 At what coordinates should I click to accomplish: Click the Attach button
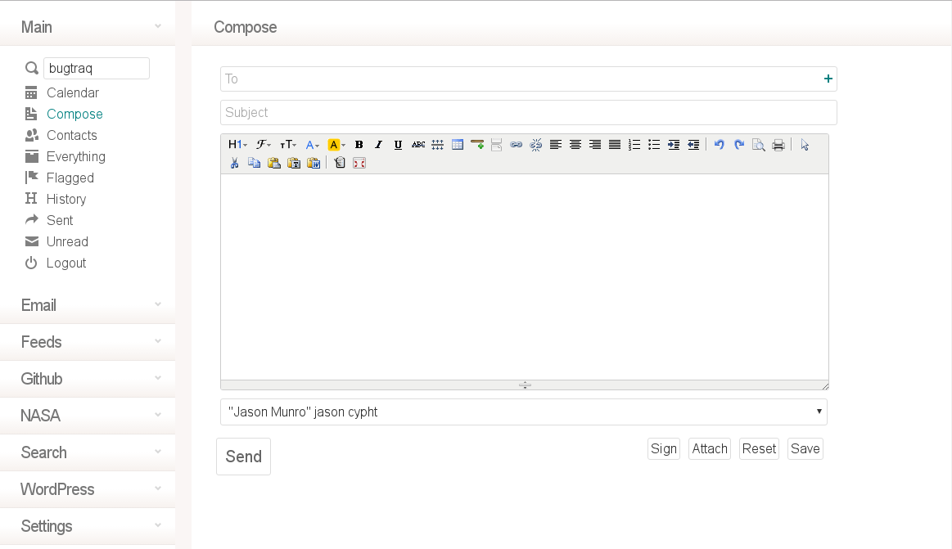pyautogui.click(x=710, y=448)
